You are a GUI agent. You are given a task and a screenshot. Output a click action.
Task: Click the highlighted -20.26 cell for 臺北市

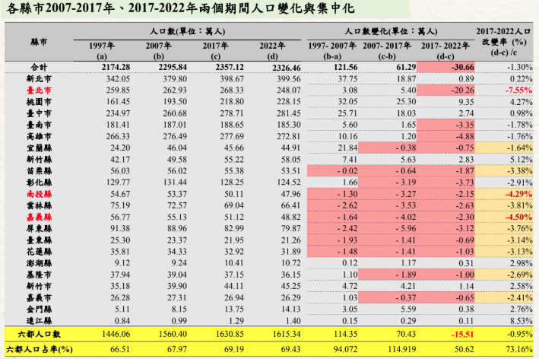[445, 91]
